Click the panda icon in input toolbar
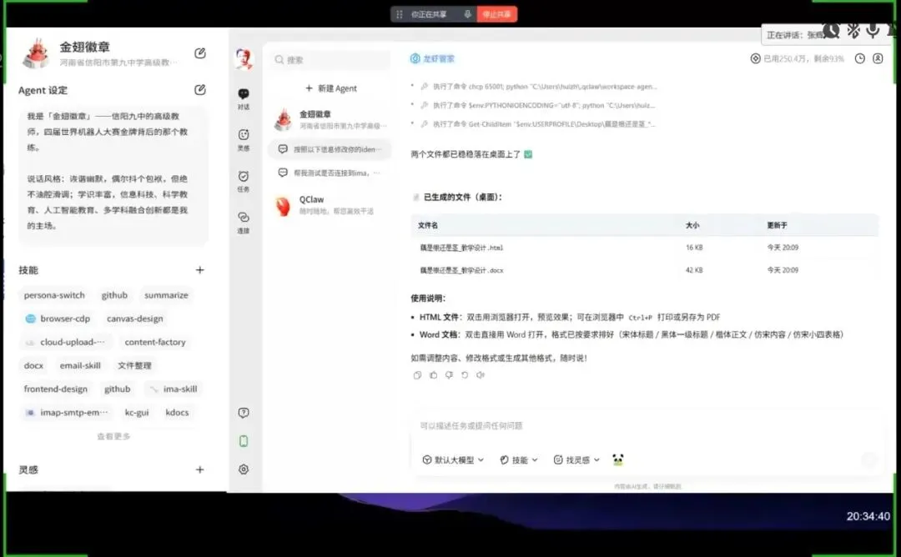 click(617, 459)
